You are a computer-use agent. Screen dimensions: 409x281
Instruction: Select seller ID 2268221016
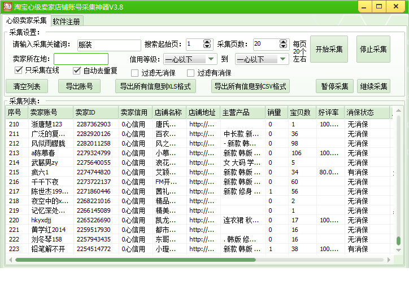[x=94, y=201]
